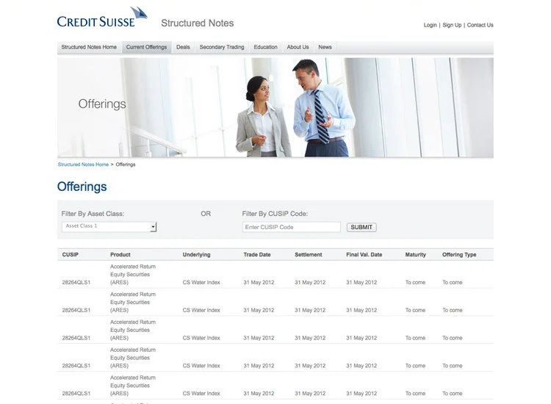Image resolution: width=551 pixels, height=404 pixels.
Task: Open the Education tab
Action: point(266,47)
